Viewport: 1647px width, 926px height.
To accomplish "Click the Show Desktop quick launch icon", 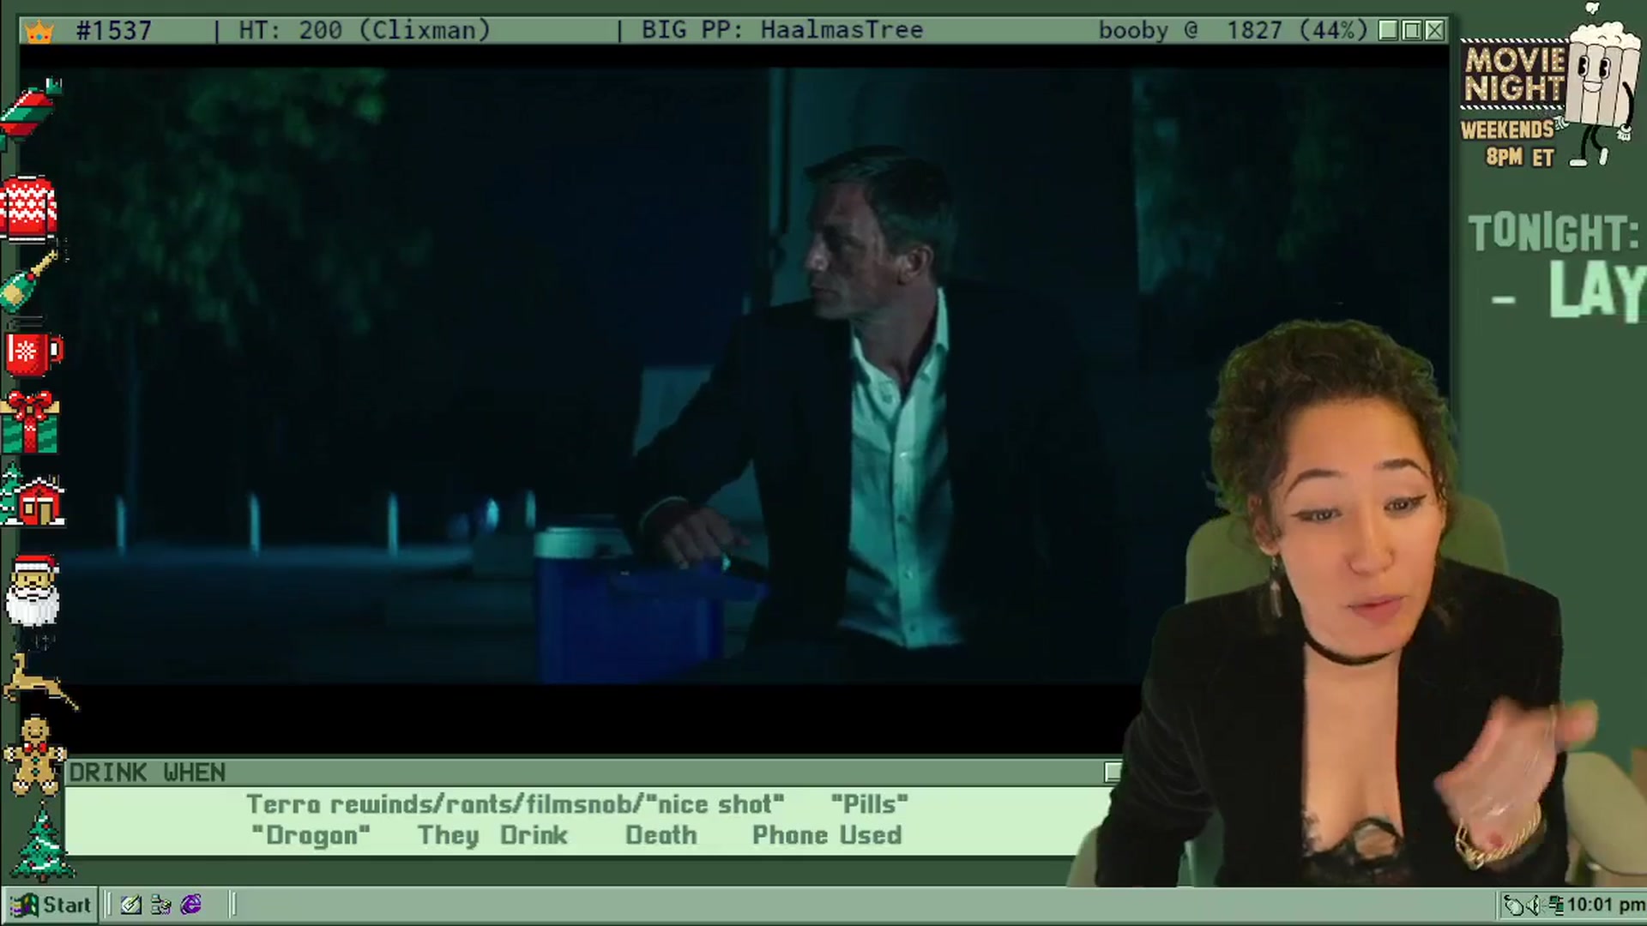I will [x=131, y=905].
